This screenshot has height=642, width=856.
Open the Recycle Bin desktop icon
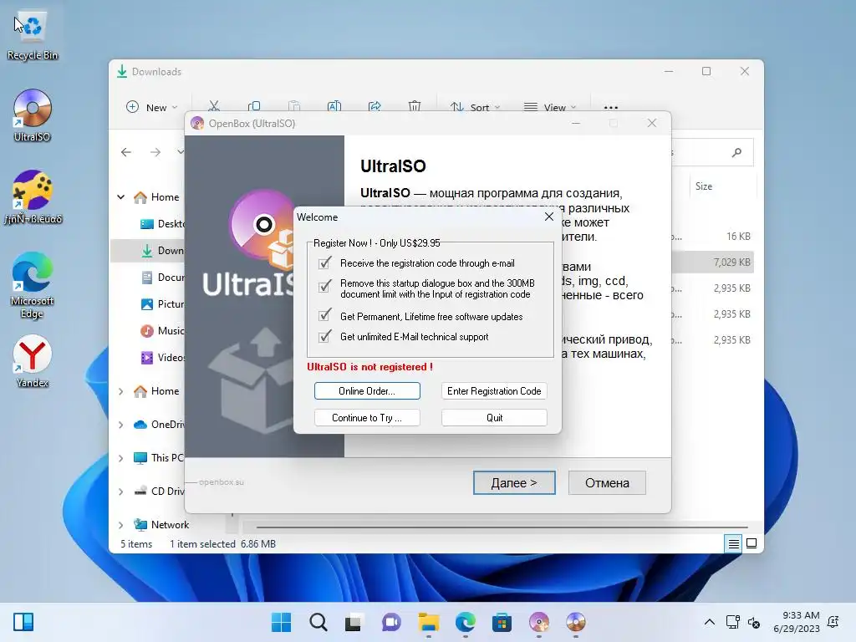click(x=33, y=35)
